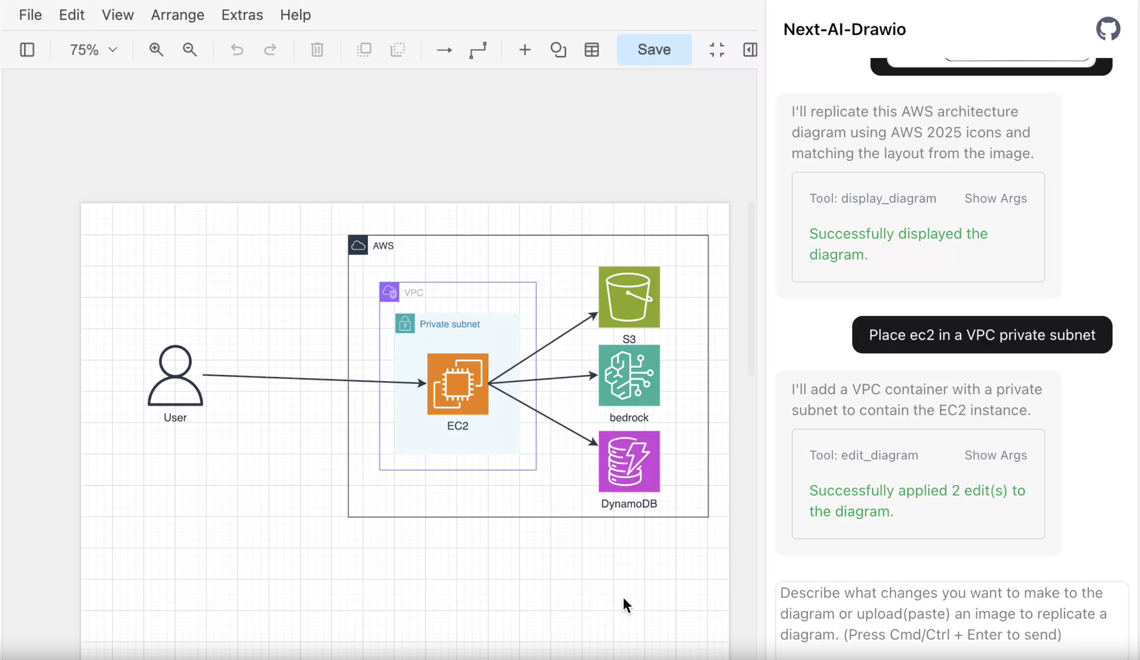Open the Extras menu
Image resolution: width=1140 pixels, height=660 pixels.
(x=242, y=15)
